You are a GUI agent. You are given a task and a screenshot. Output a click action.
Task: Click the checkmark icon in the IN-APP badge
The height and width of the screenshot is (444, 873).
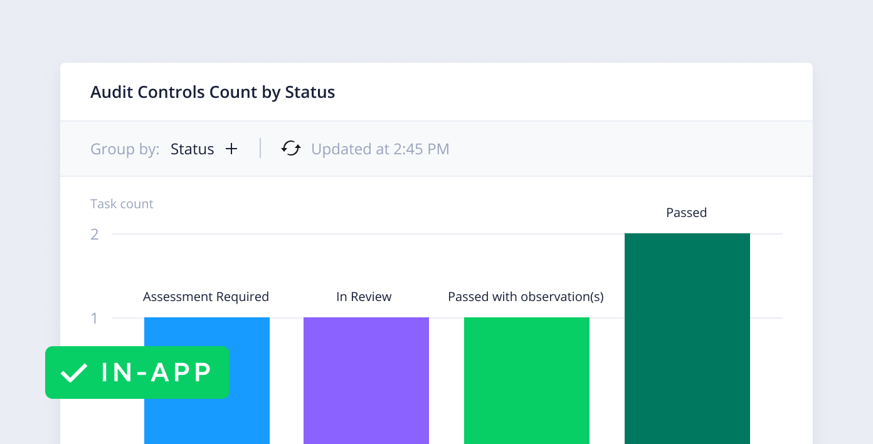pos(74,373)
